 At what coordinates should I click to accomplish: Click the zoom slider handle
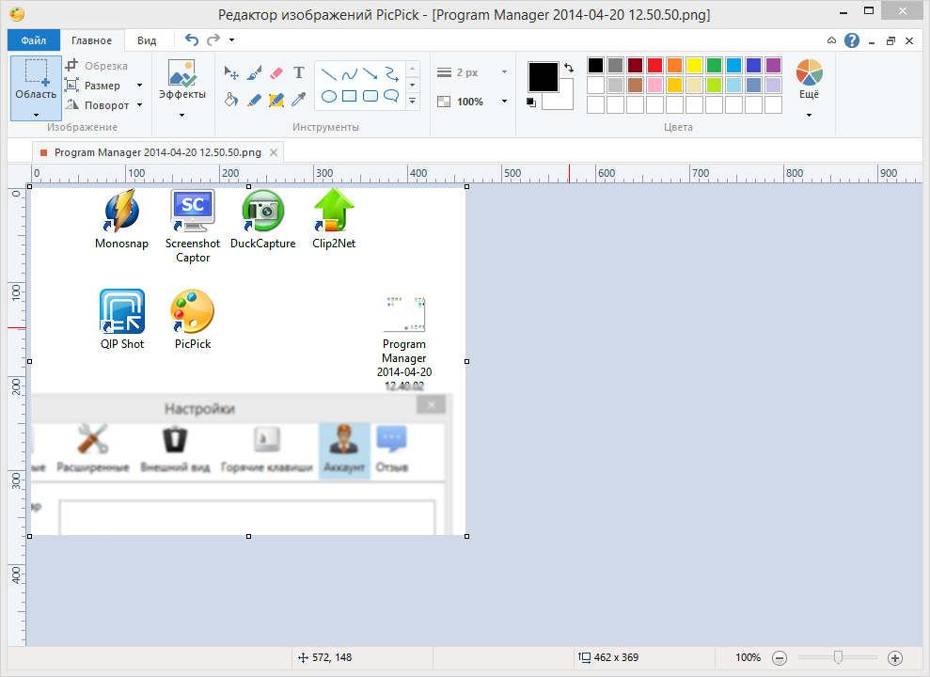(x=838, y=657)
